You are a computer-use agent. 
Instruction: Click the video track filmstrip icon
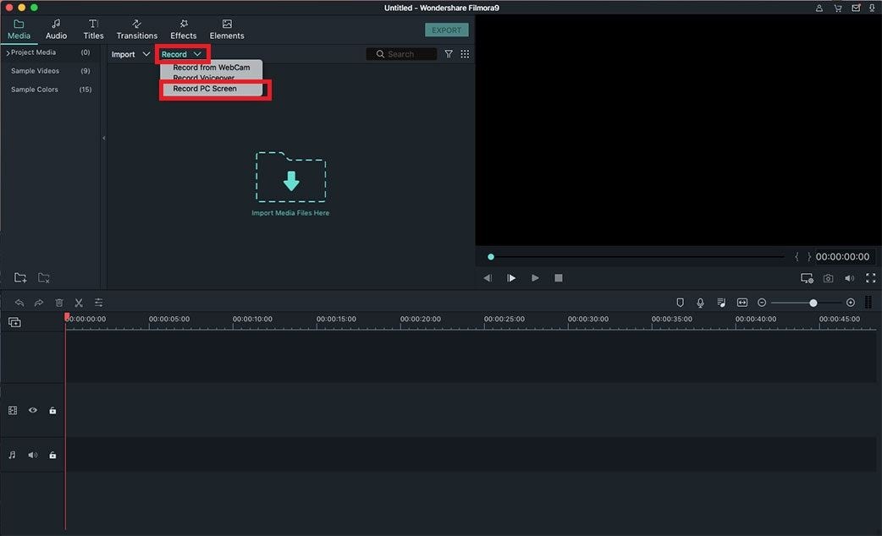click(13, 411)
